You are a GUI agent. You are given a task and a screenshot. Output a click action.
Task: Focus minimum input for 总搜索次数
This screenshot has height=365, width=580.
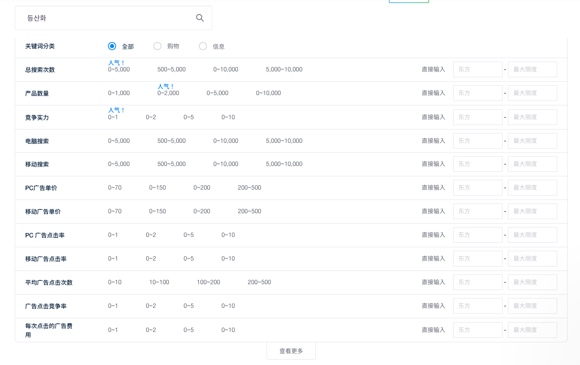coord(477,69)
